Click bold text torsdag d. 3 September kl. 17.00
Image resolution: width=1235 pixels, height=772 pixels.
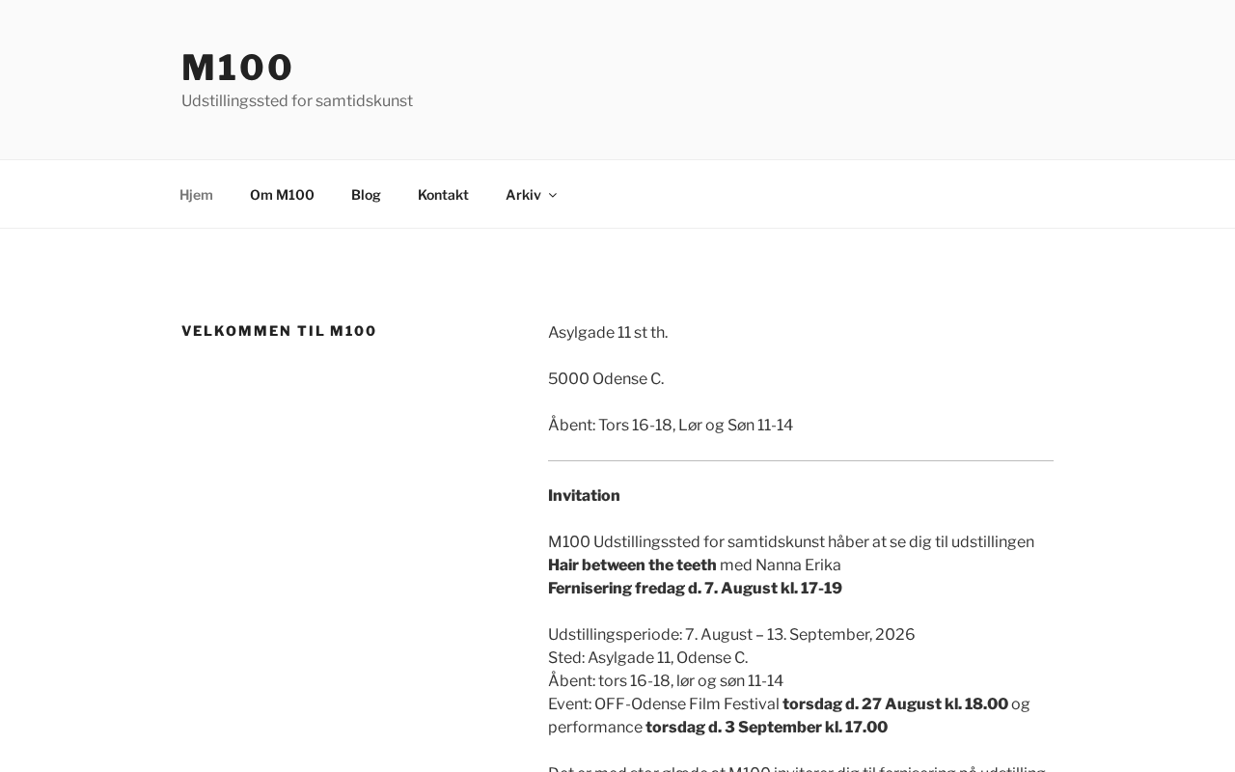[766, 728]
